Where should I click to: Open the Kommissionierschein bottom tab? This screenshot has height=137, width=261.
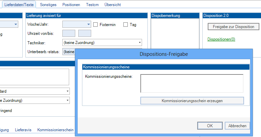pyautogui.click(x=55, y=130)
